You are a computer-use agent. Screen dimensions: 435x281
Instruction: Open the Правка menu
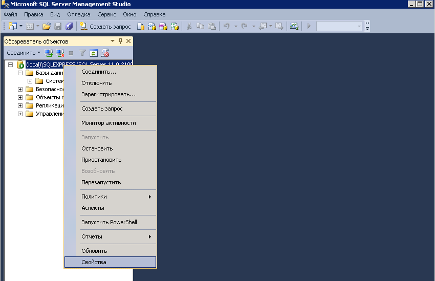click(x=34, y=14)
